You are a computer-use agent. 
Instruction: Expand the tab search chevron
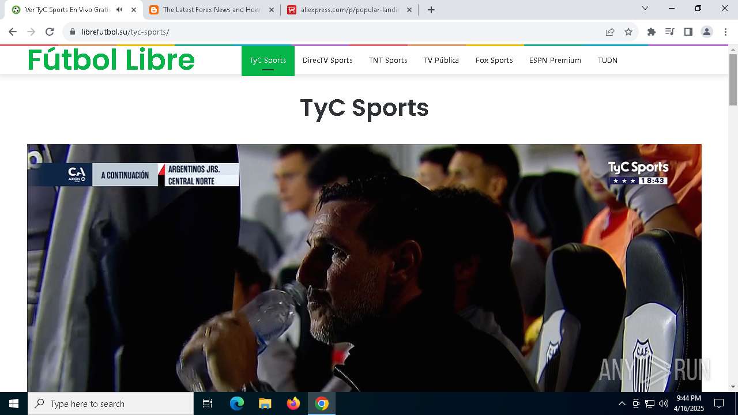pyautogui.click(x=645, y=9)
